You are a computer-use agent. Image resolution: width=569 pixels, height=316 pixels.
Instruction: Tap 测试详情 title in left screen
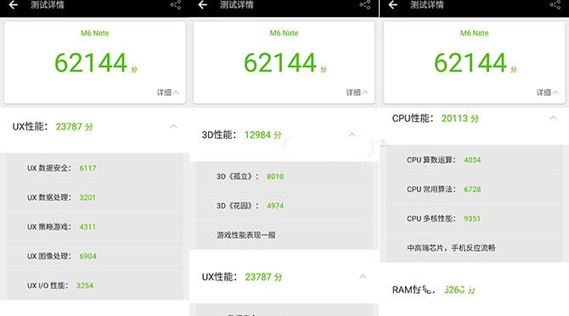coord(48,5)
